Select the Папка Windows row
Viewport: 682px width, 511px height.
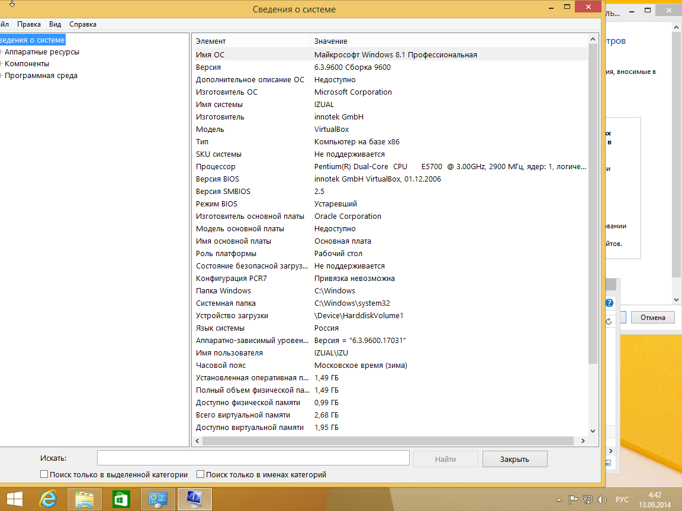click(390, 291)
